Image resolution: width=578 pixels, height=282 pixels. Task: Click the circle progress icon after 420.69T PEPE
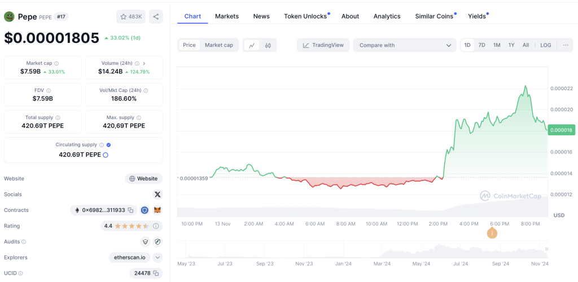106,155
